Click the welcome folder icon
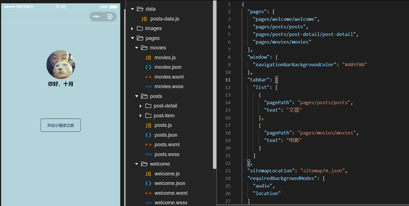 [144, 164]
